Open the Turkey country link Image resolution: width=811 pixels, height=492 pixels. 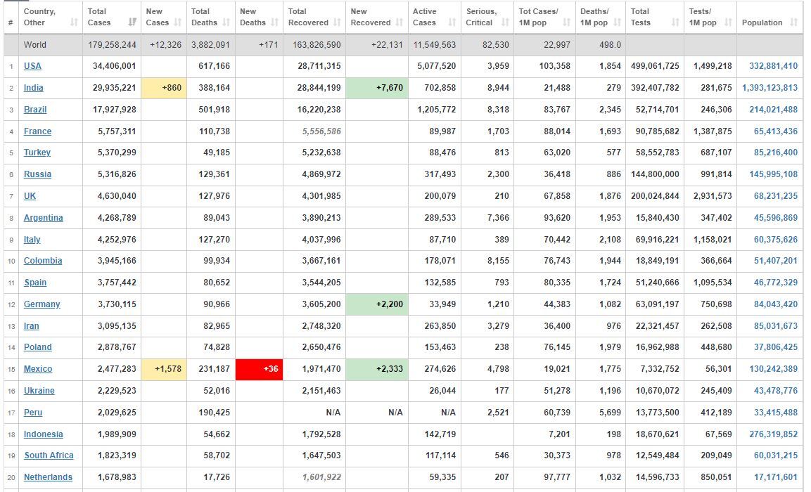[x=37, y=152]
